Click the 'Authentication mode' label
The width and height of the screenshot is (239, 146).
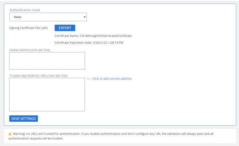[x=25, y=10]
